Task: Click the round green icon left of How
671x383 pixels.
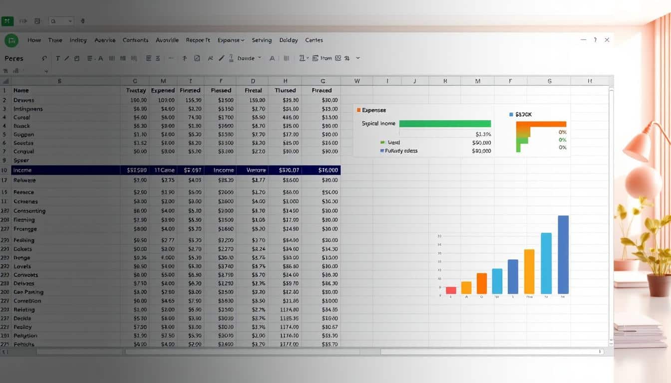Action: pos(11,40)
